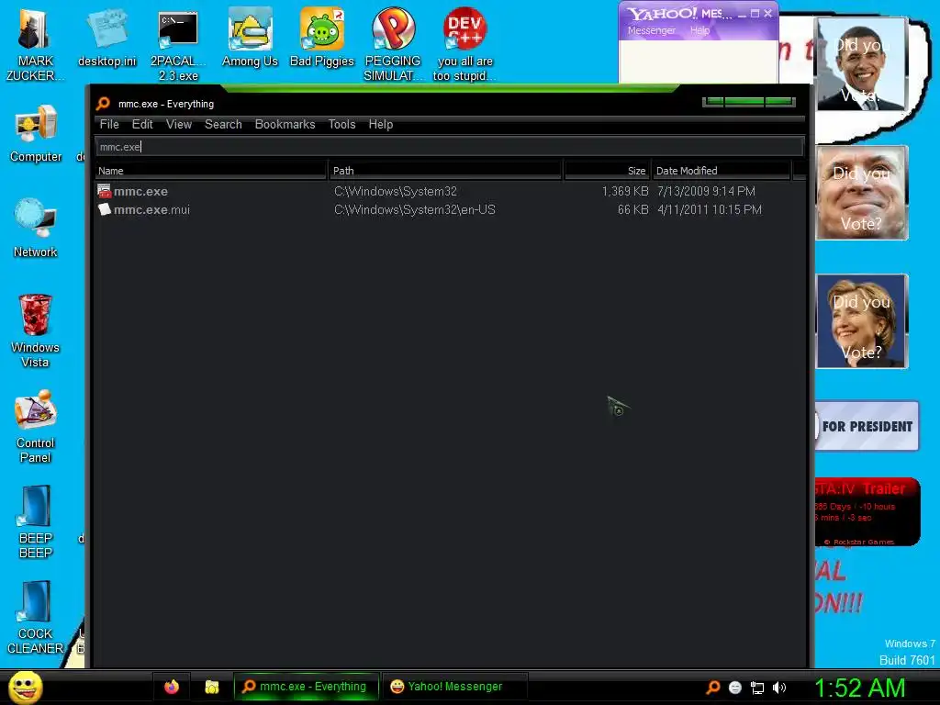Viewport: 940px width, 705px height.
Task: Open the View menu in Everything
Action: click(179, 124)
